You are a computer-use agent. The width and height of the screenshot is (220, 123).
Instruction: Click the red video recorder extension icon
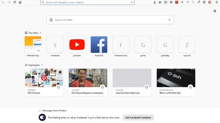pyautogui.click(x=210, y=2)
